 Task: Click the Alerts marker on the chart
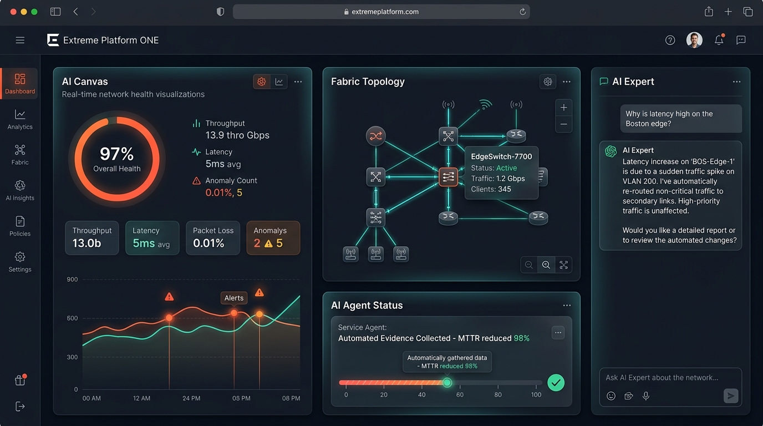coord(234,298)
